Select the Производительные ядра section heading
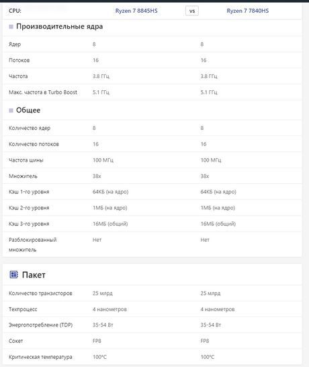The height and width of the screenshot is (367, 309). 59,26
